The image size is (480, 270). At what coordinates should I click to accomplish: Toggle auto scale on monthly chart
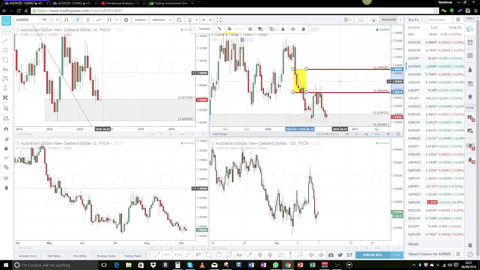coord(182,134)
